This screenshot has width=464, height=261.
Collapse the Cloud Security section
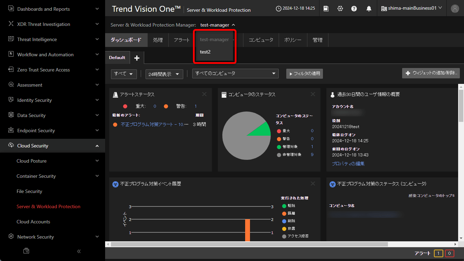(x=97, y=146)
